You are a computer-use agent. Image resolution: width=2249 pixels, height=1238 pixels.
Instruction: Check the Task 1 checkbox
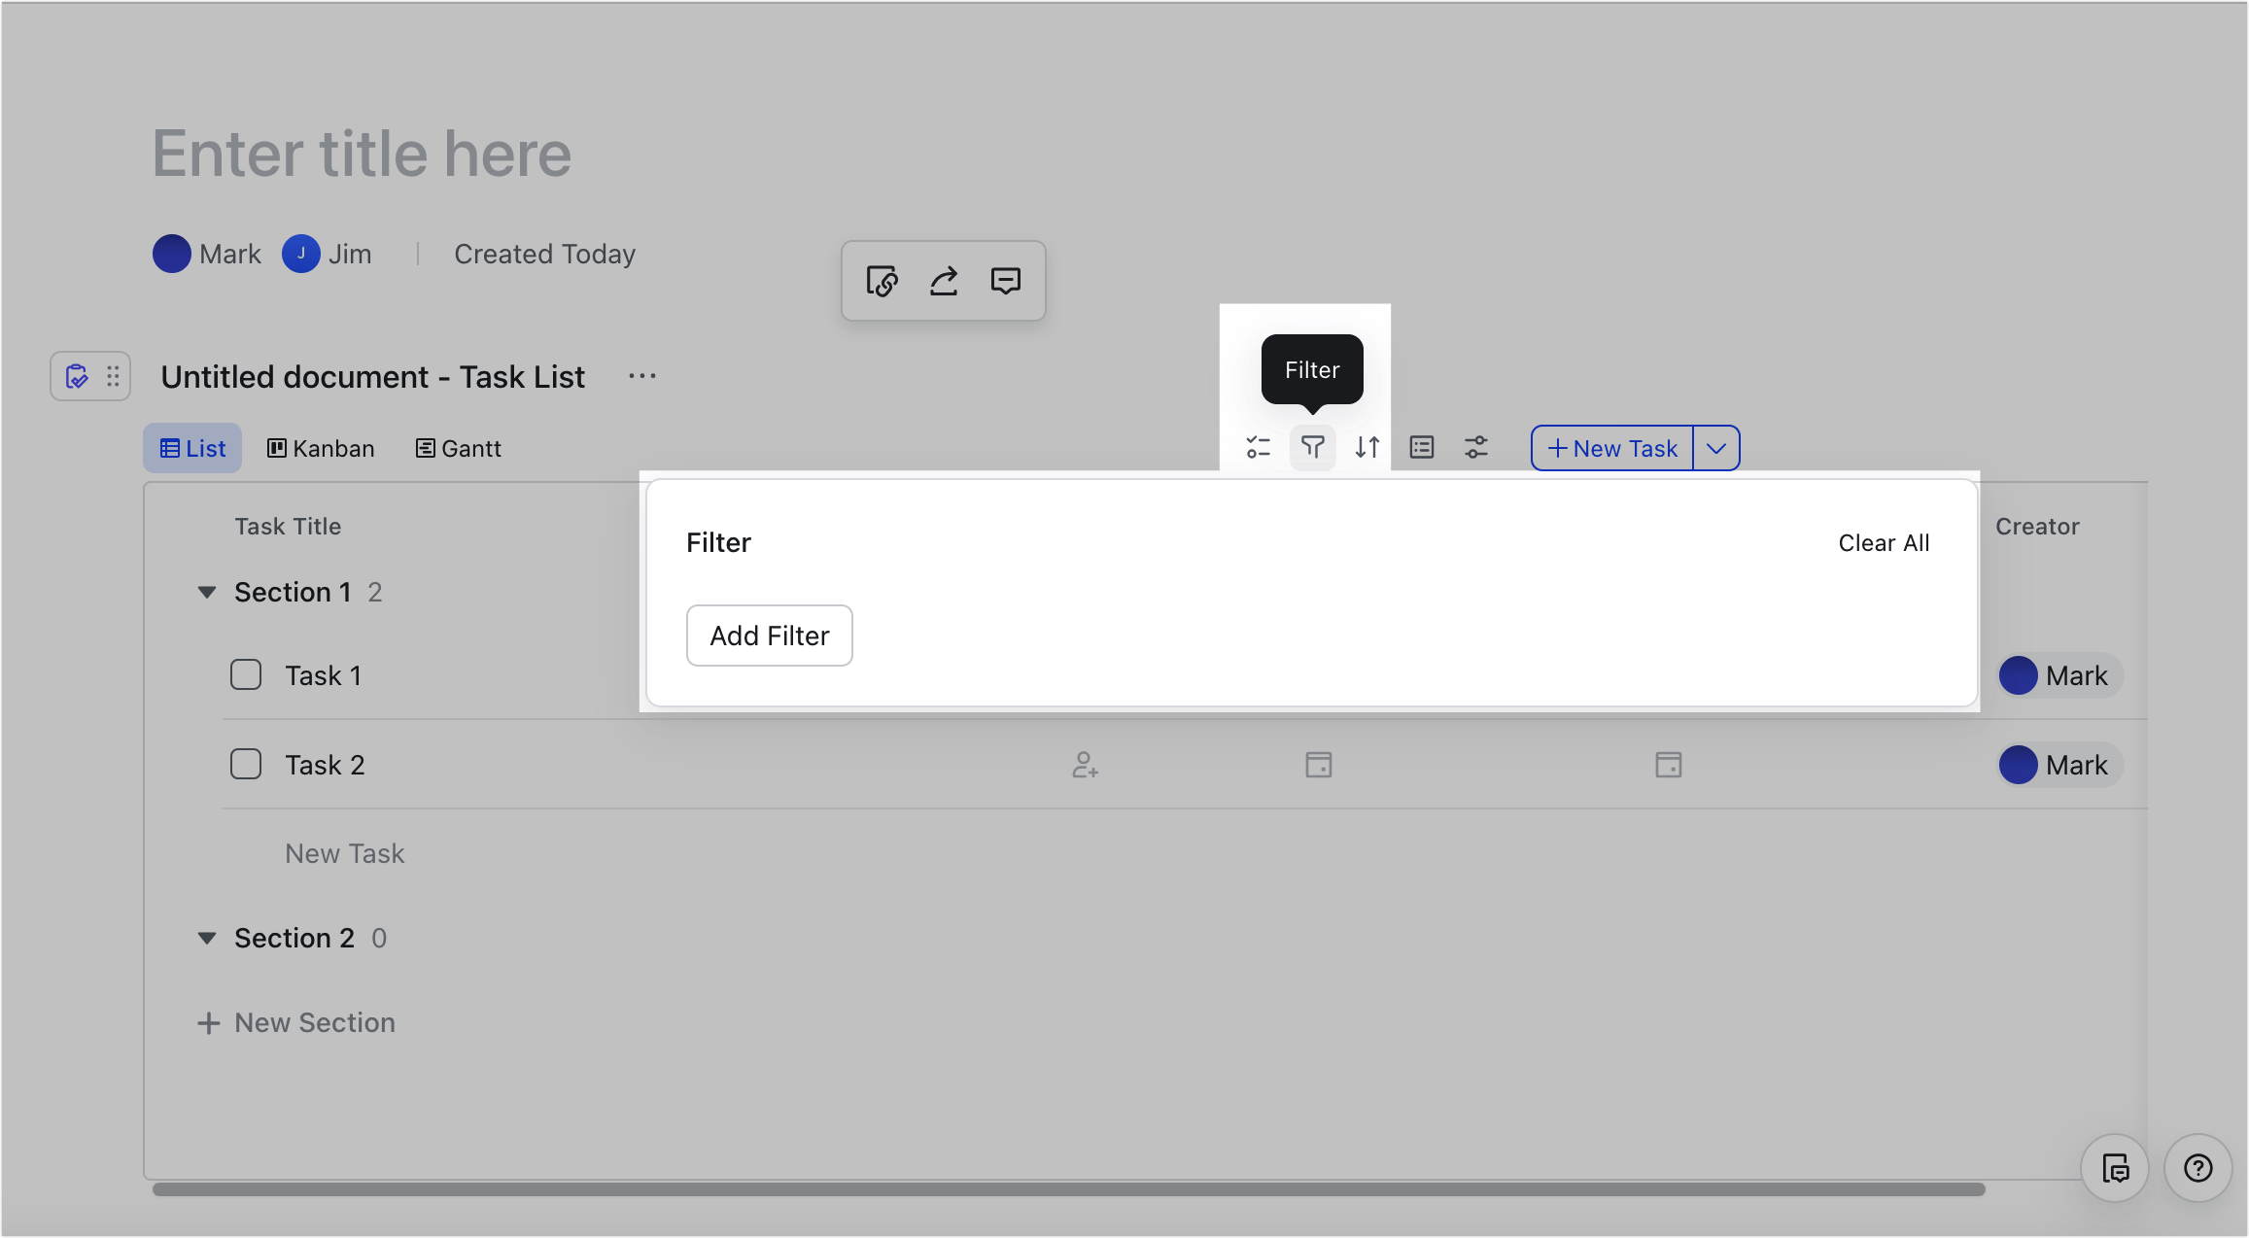coord(246,674)
